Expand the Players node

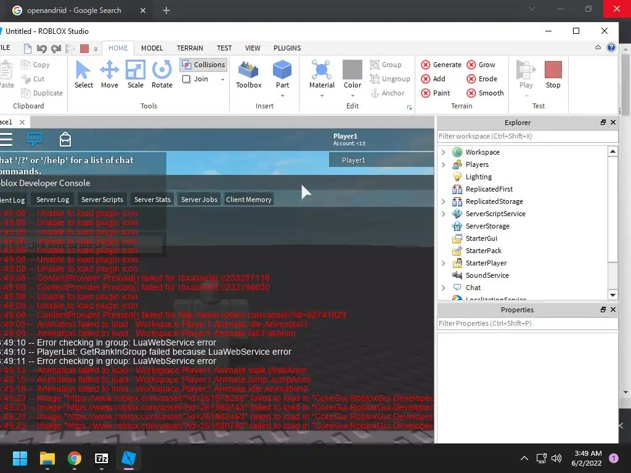[444, 164]
